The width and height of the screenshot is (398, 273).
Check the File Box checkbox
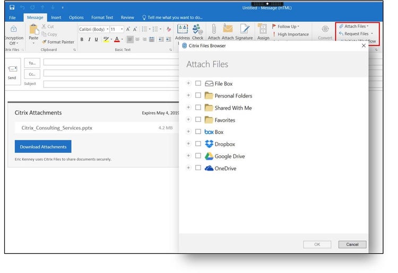click(198, 83)
